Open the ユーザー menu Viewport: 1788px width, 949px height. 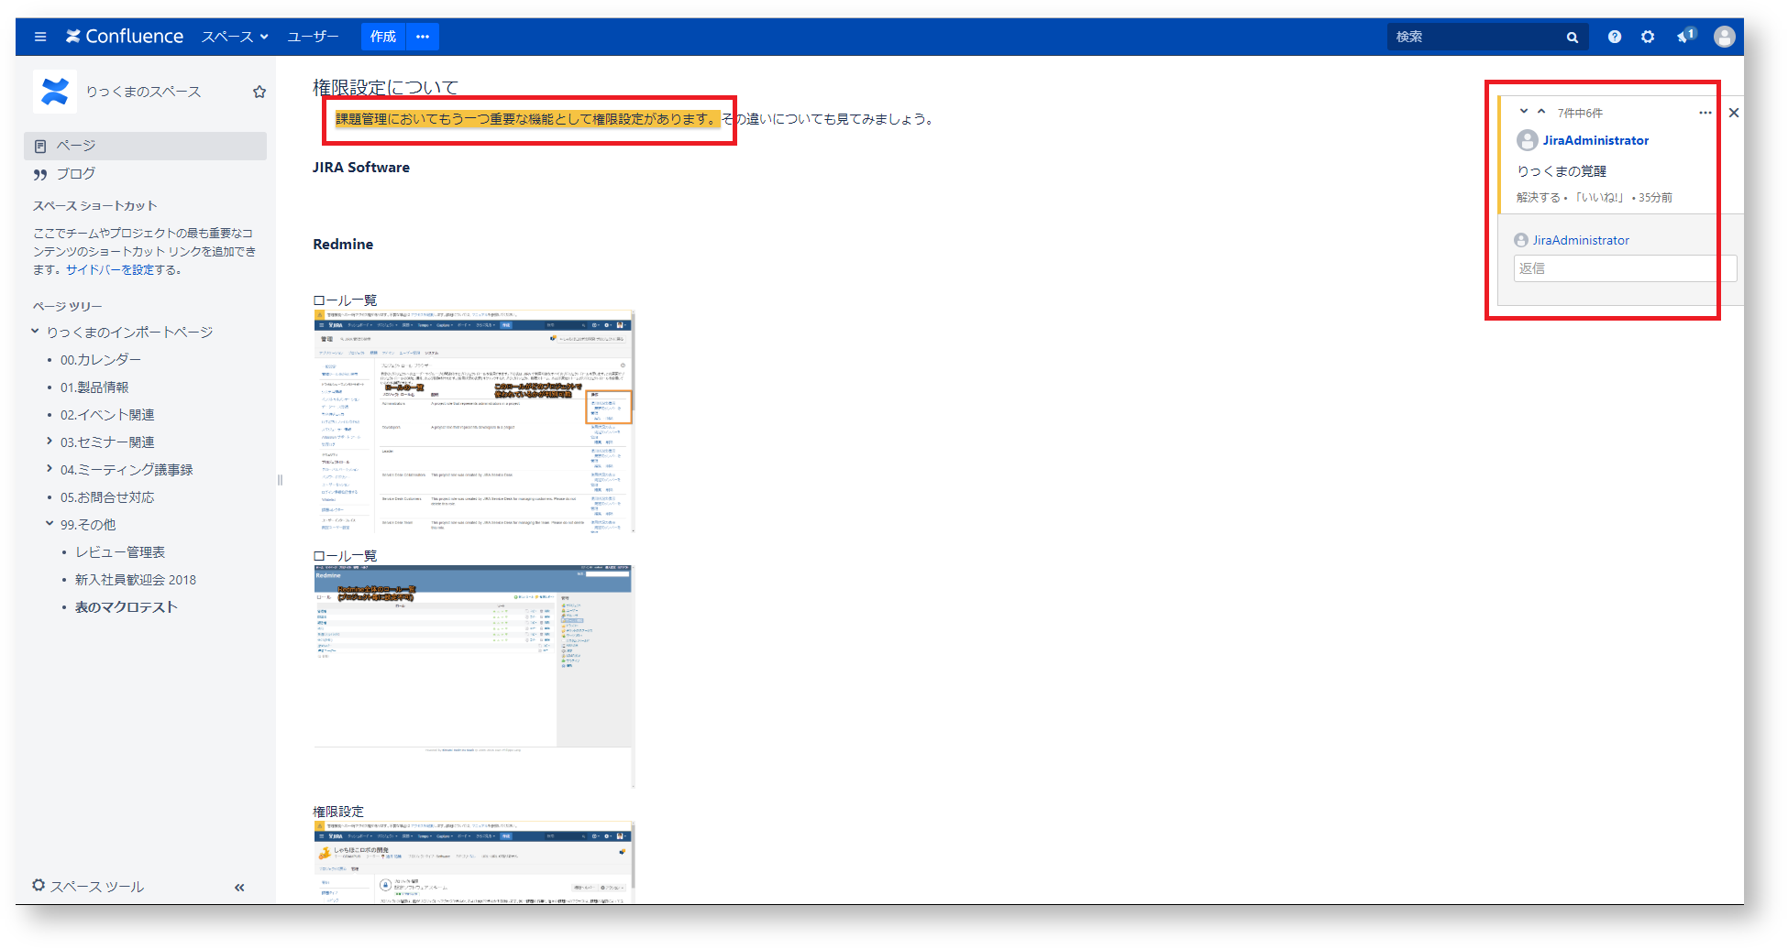click(313, 37)
